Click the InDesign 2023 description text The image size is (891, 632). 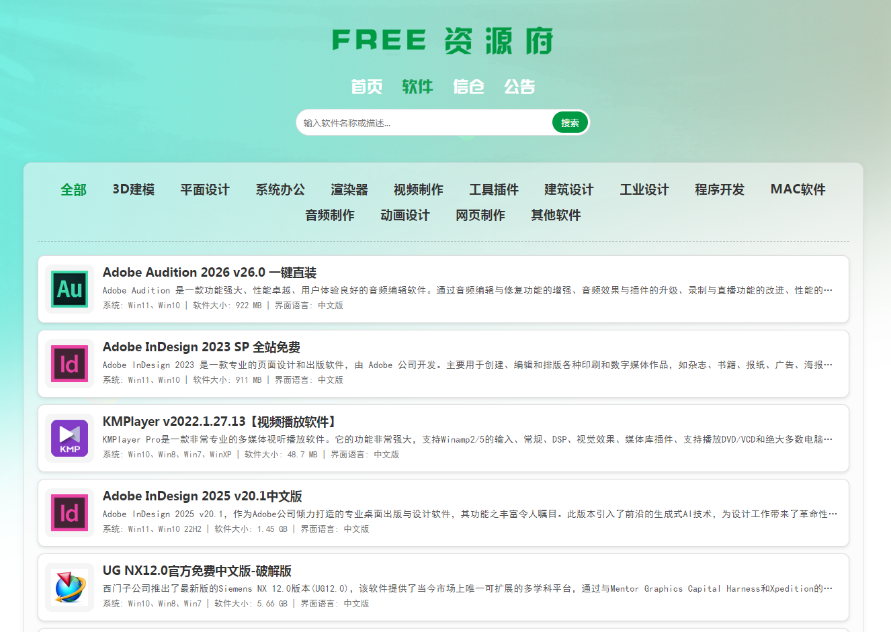pos(468,365)
